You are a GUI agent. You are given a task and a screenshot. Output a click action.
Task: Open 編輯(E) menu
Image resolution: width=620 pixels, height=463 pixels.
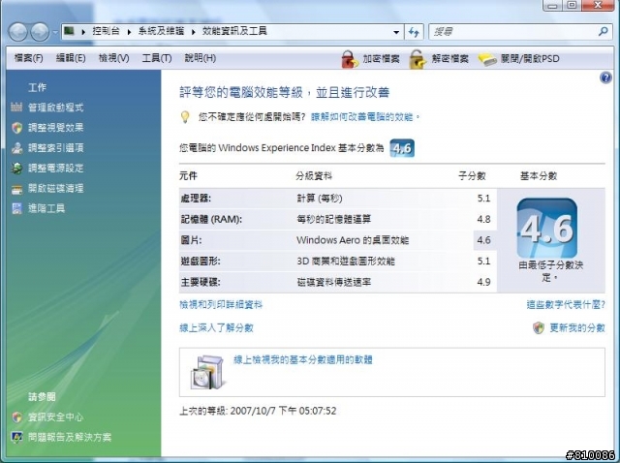71,58
